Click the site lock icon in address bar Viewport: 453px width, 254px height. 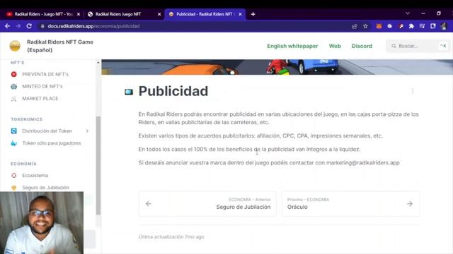pyautogui.click(x=42, y=26)
